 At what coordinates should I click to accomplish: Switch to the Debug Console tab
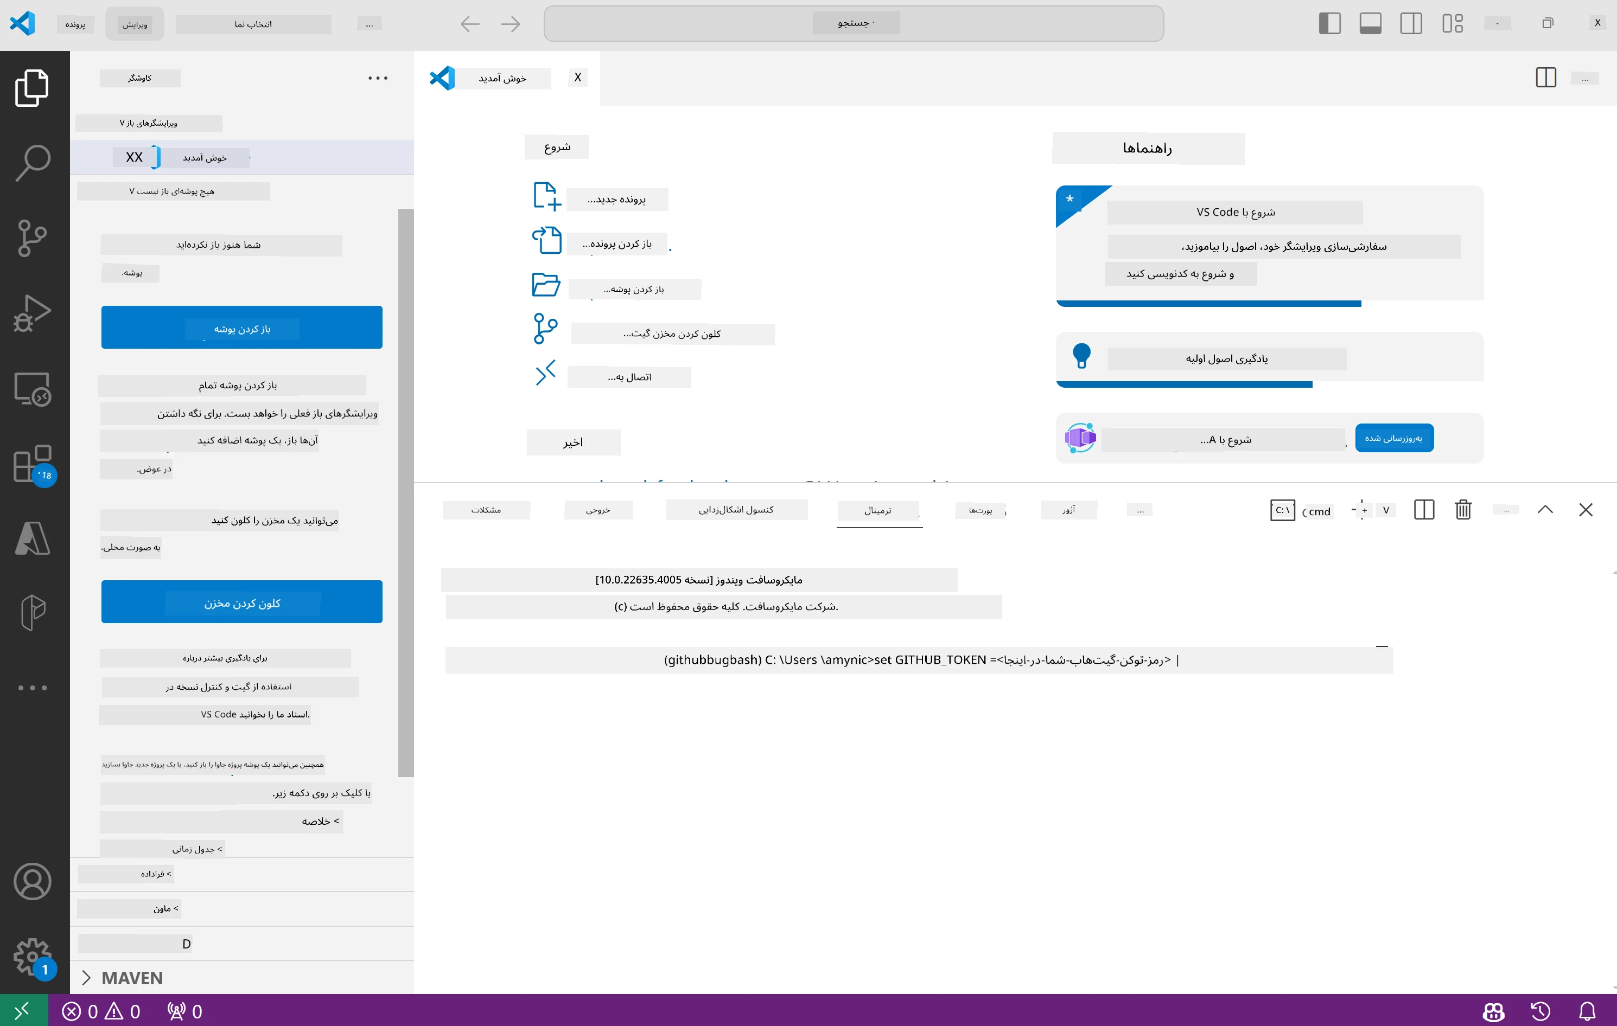point(736,510)
